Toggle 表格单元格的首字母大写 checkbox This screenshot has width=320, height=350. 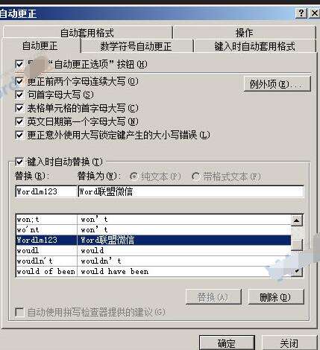pos(19,108)
